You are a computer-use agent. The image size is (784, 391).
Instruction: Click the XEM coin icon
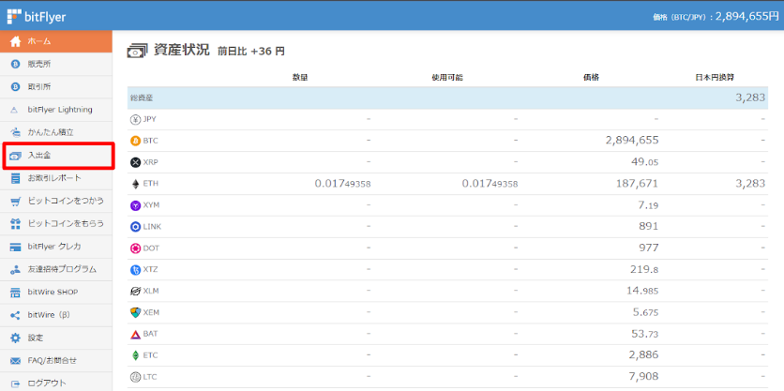click(135, 312)
